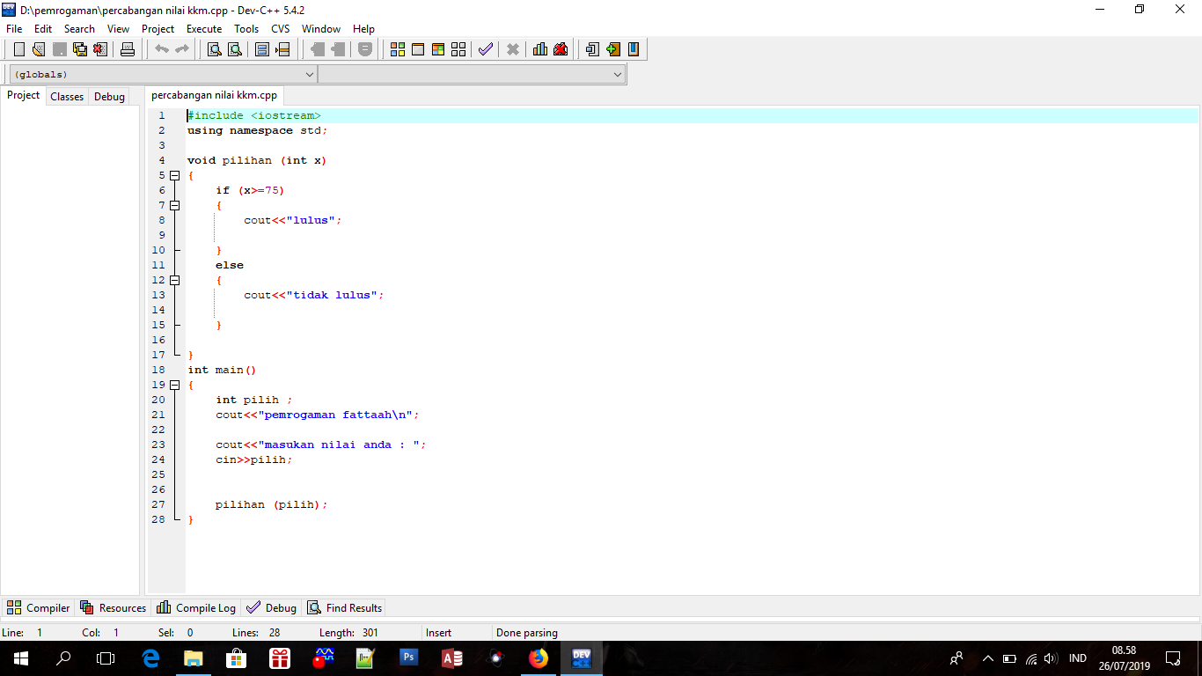This screenshot has width=1202, height=676.
Task: Click the Print toolbar icon
Action: 128,49
